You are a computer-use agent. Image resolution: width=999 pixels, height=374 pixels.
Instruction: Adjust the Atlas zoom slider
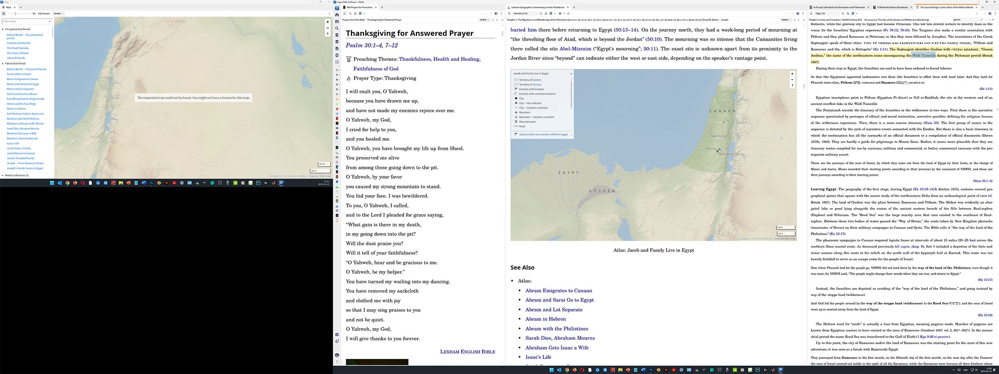tap(15, 14)
